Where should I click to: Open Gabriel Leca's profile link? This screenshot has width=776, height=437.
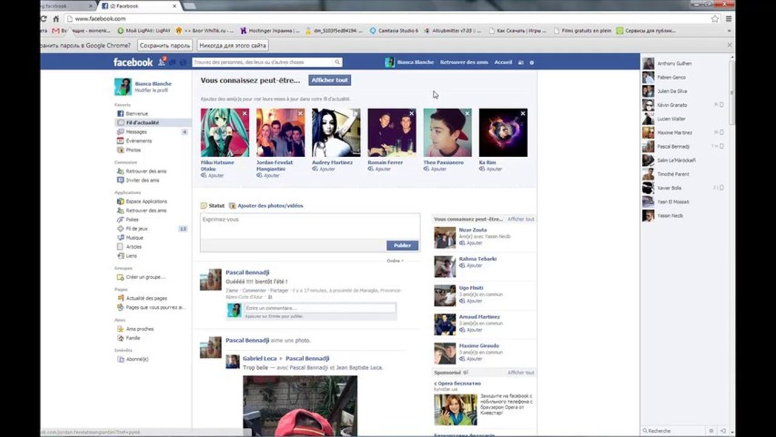(x=260, y=359)
